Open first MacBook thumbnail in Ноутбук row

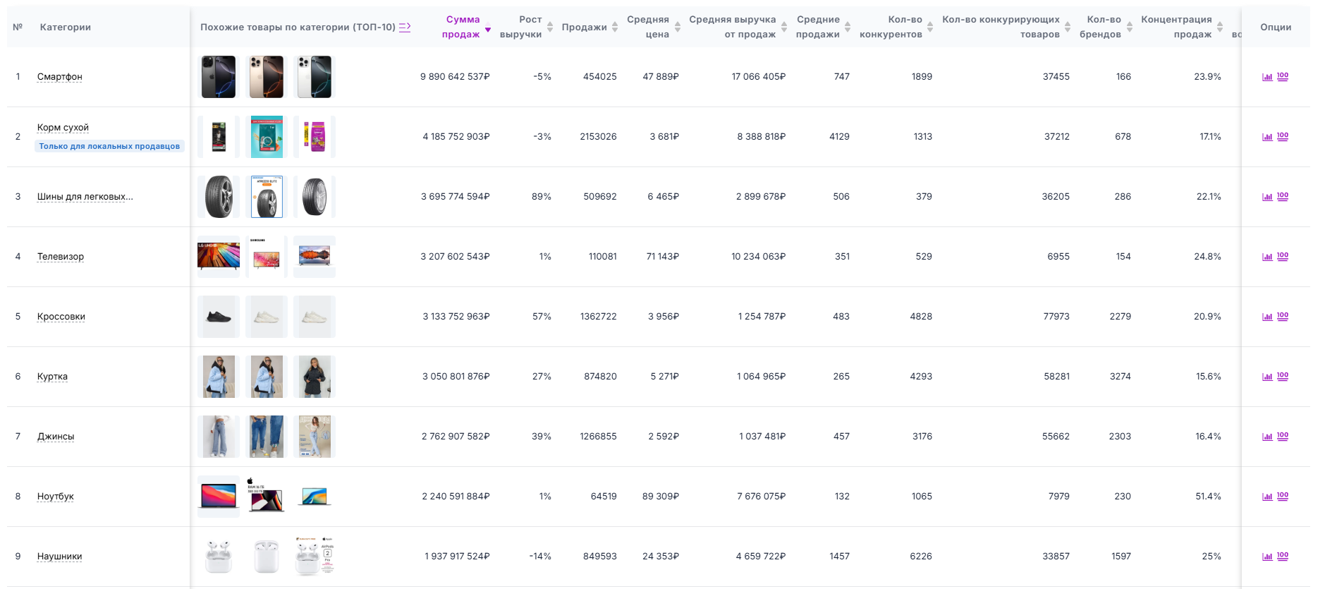click(x=219, y=497)
